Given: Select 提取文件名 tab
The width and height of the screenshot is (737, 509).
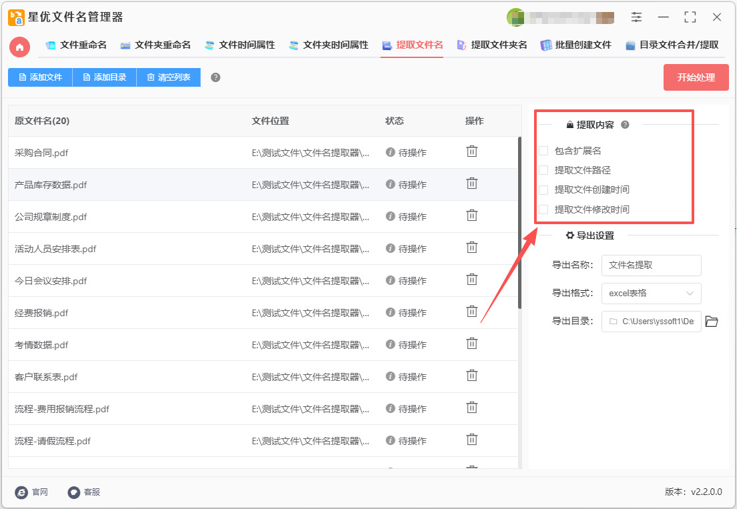Looking at the screenshot, I should point(412,45).
